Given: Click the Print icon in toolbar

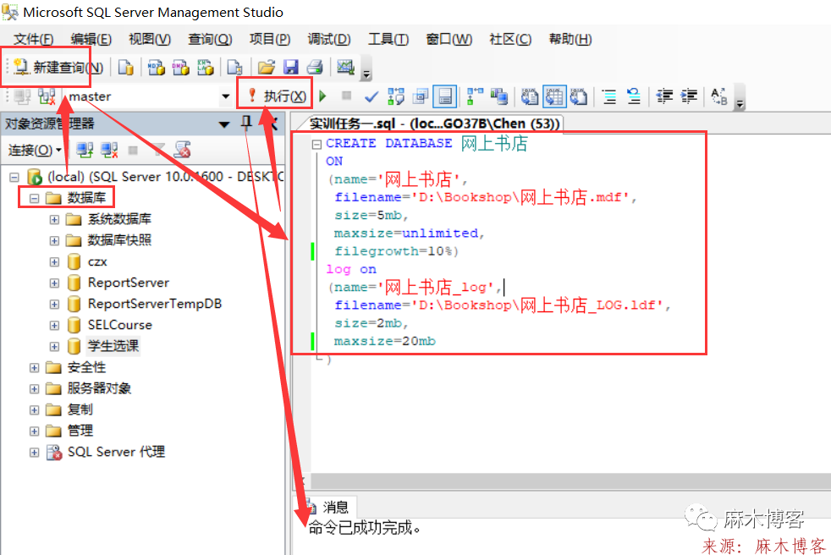Looking at the screenshot, I should (x=315, y=68).
